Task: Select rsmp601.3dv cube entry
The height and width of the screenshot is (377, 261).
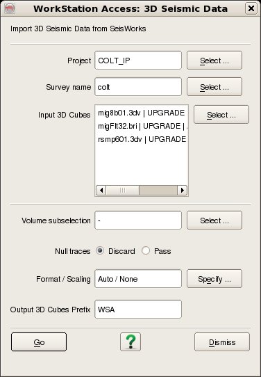Action: point(142,139)
